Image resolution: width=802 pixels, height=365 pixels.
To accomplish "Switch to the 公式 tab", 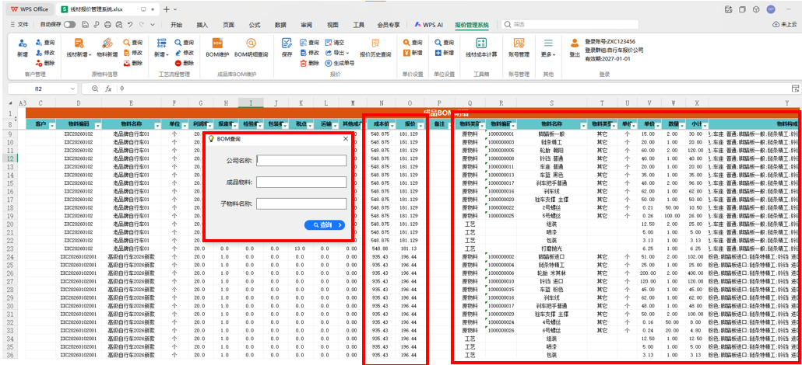I will click(255, 25).
